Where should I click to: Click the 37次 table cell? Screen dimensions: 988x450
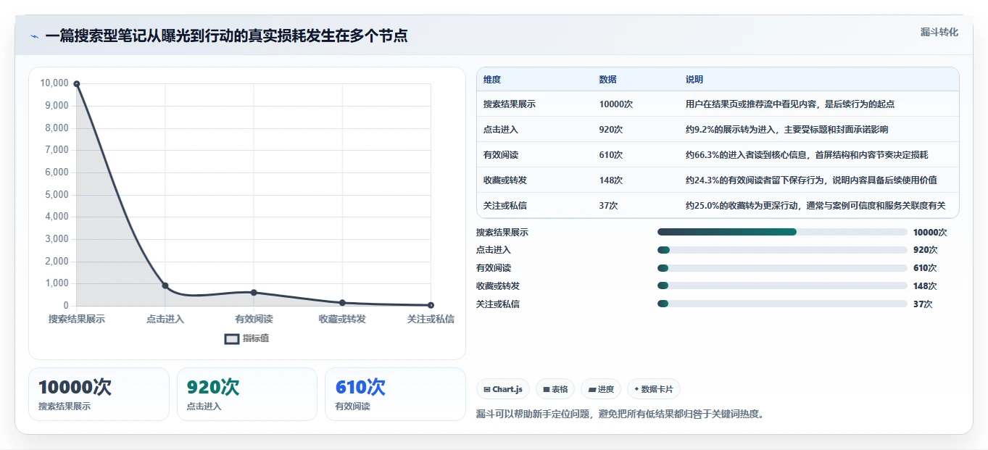609,206
